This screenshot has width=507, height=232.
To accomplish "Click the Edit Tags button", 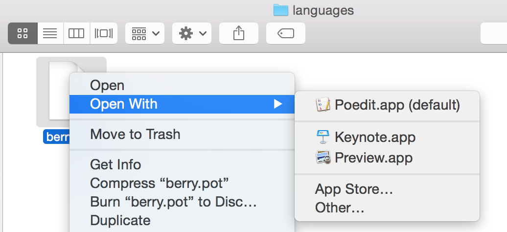I will click(285, 33).
